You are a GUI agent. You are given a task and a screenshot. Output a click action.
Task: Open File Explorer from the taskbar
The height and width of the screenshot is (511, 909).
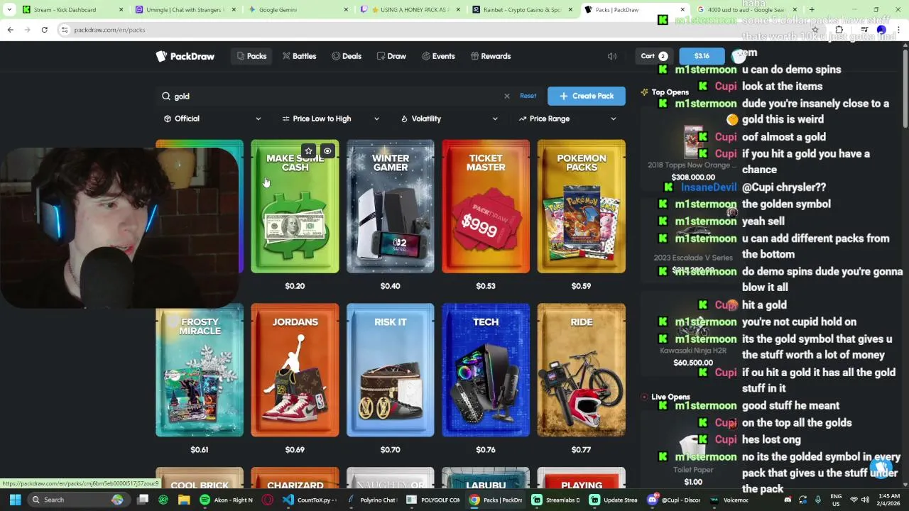[x=184, y=500]
